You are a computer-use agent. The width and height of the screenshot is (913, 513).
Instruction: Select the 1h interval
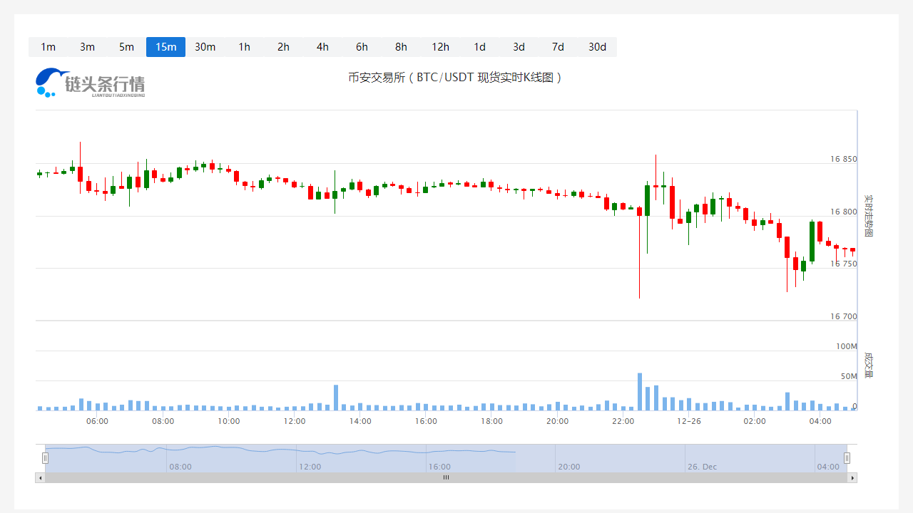coord(244,47)
